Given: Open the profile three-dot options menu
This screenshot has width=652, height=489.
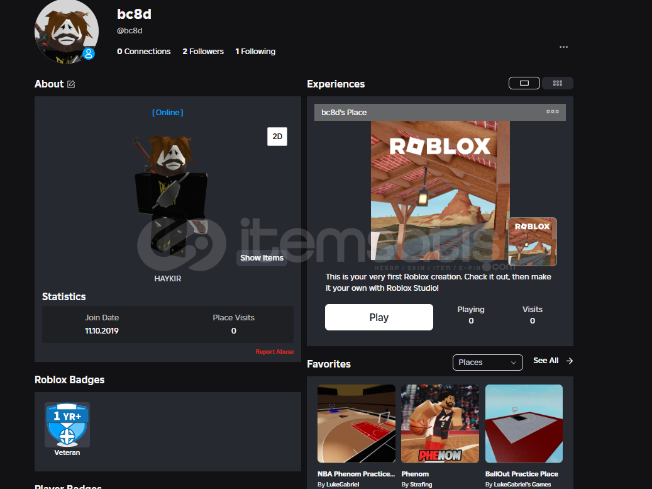Looking at the screenshot, I should tap(563, 47).
